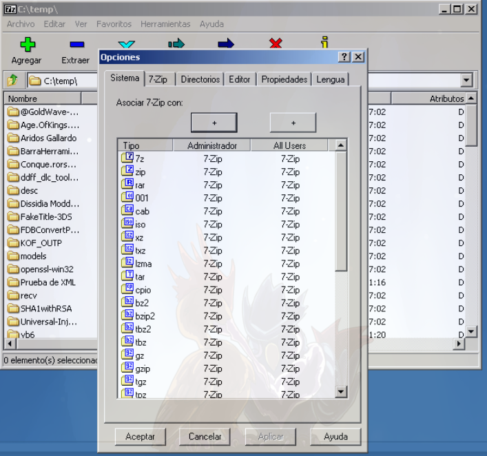Image resolution: width=487 pixels, height=456 pixels.
Task: Open the Archivo menu
Action: 21,24
